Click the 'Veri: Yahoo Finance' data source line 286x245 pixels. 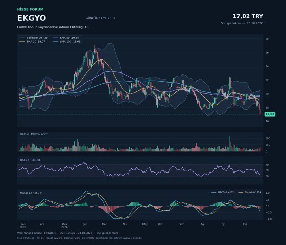(x=67, y=233)
